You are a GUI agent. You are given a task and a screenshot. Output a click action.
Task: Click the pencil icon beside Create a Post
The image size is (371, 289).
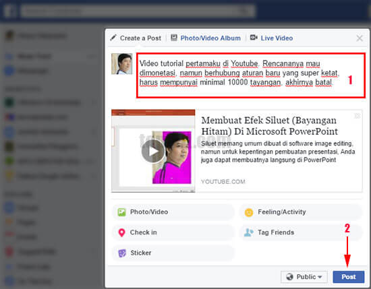[113, 38]
